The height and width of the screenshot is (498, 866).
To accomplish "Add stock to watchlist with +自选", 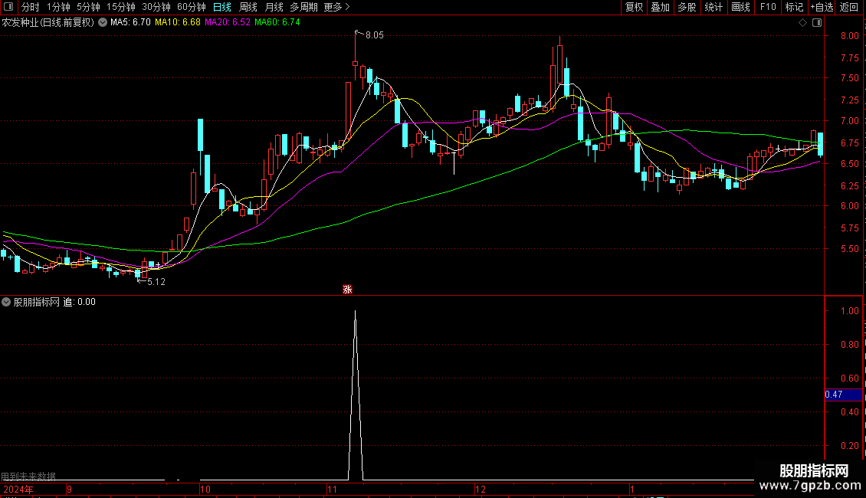I will coord(822,7).
